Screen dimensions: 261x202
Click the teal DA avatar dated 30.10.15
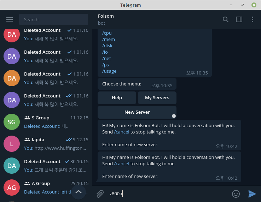[x=12, y=166]
